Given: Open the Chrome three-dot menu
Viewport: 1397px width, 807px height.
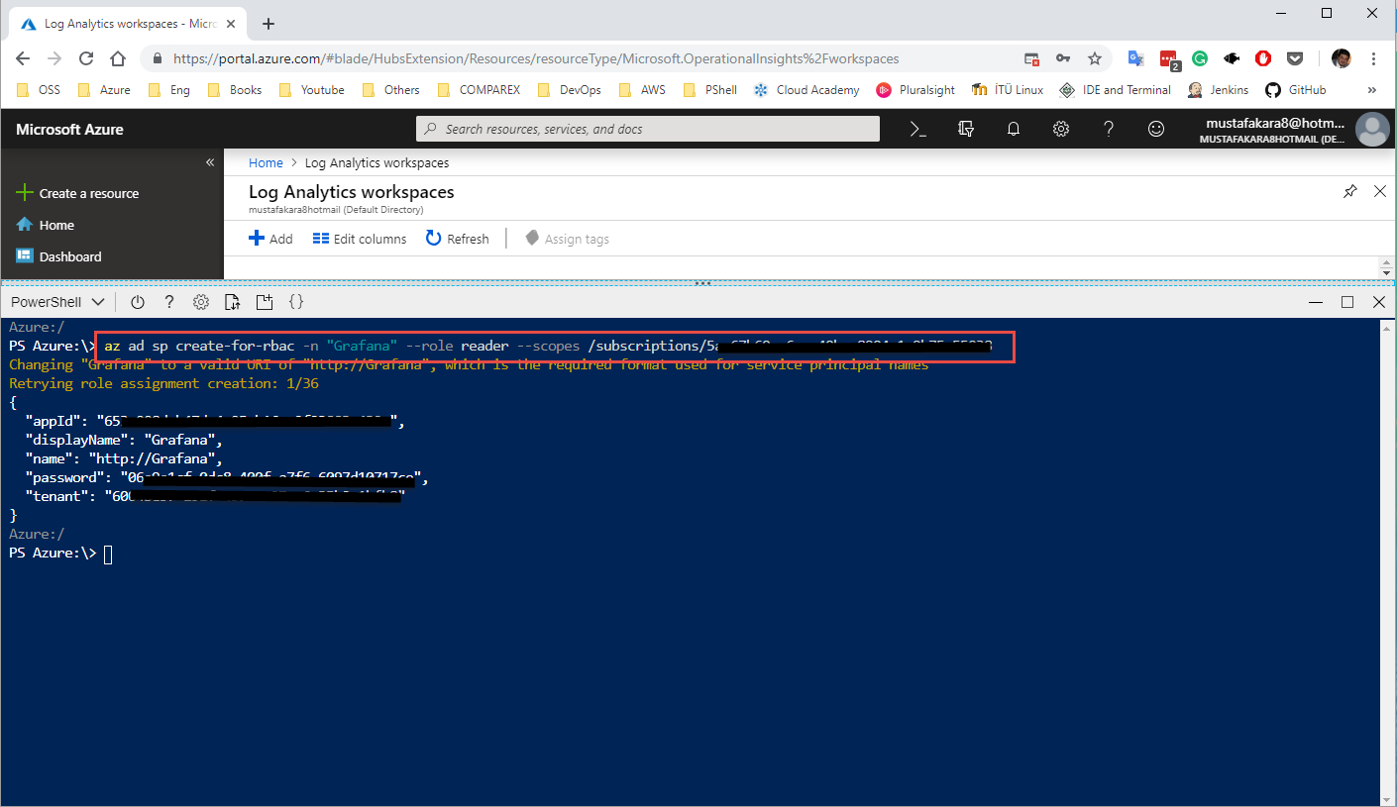Looking at the screenshot, I should [x=1374, y=58].
